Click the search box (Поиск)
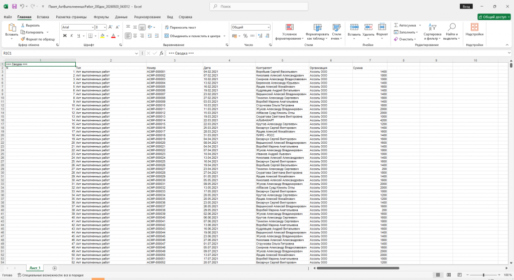 coord(259,6)
